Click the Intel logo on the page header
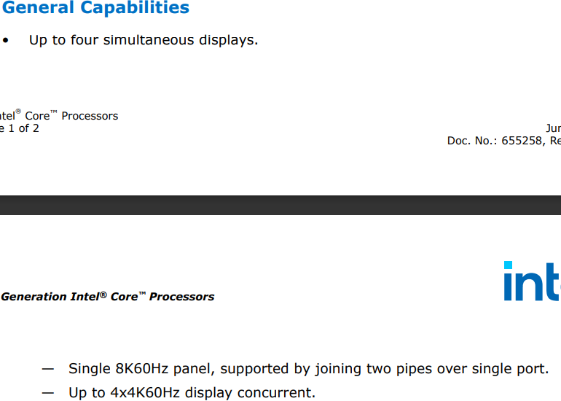 point(533,281)
